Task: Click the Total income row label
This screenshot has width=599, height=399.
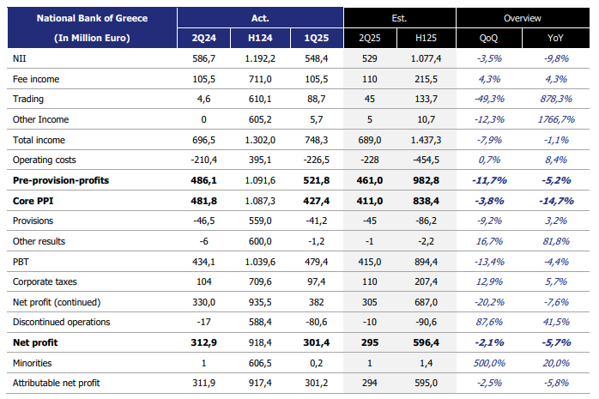Action: pos(39,140)
